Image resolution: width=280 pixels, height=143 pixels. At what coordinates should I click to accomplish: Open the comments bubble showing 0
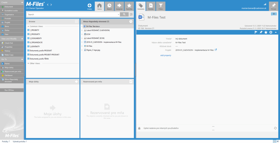pos(273,14)
